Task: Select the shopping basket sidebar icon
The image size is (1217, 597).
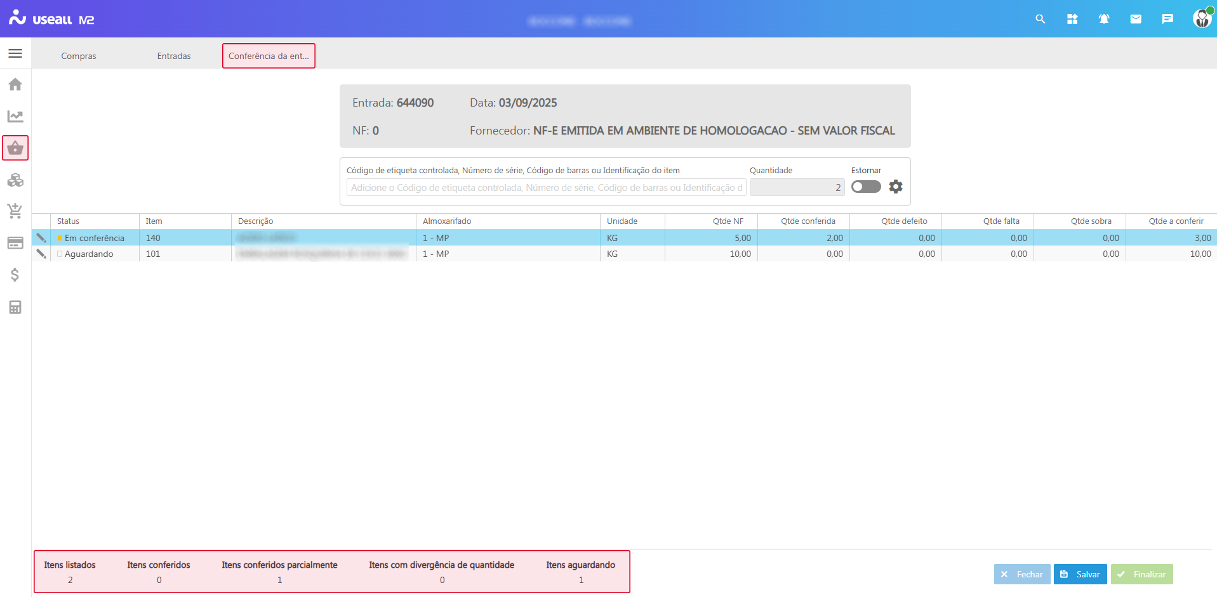Action: [x=15, y=148]
